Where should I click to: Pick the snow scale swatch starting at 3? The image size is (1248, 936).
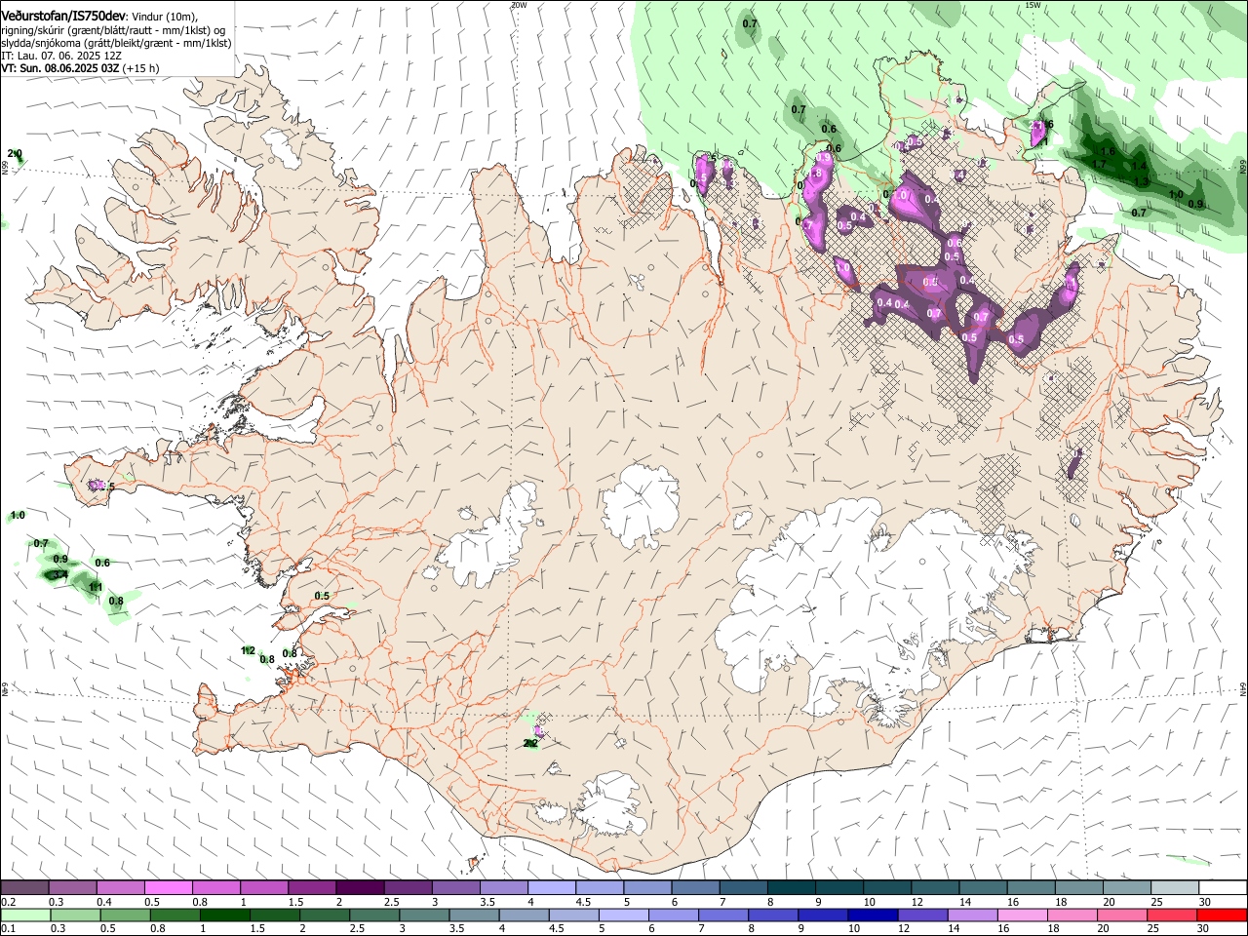[455, 888]
